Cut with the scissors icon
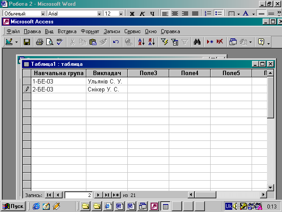The width and height of the screenshot is (282, 212). 72,42
